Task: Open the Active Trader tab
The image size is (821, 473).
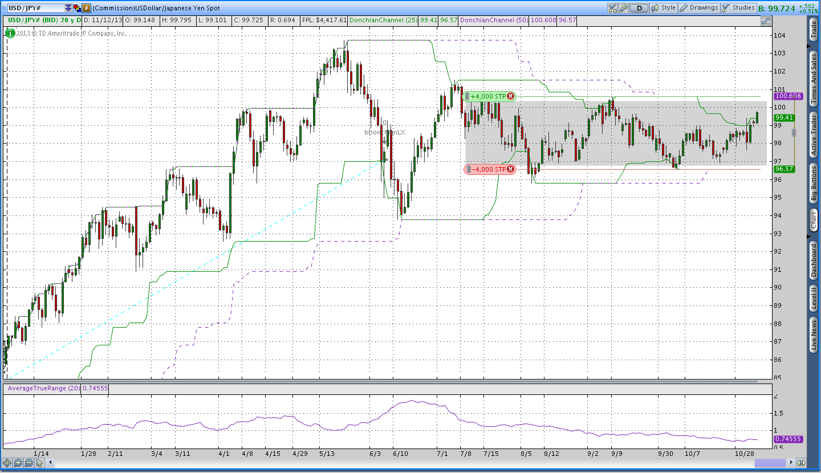Action: pyautogui.click(x=814, y=134)
